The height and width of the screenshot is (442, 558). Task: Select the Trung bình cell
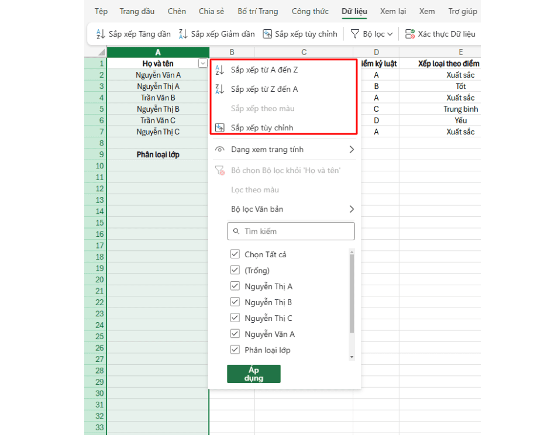click(x=440, y=109)
